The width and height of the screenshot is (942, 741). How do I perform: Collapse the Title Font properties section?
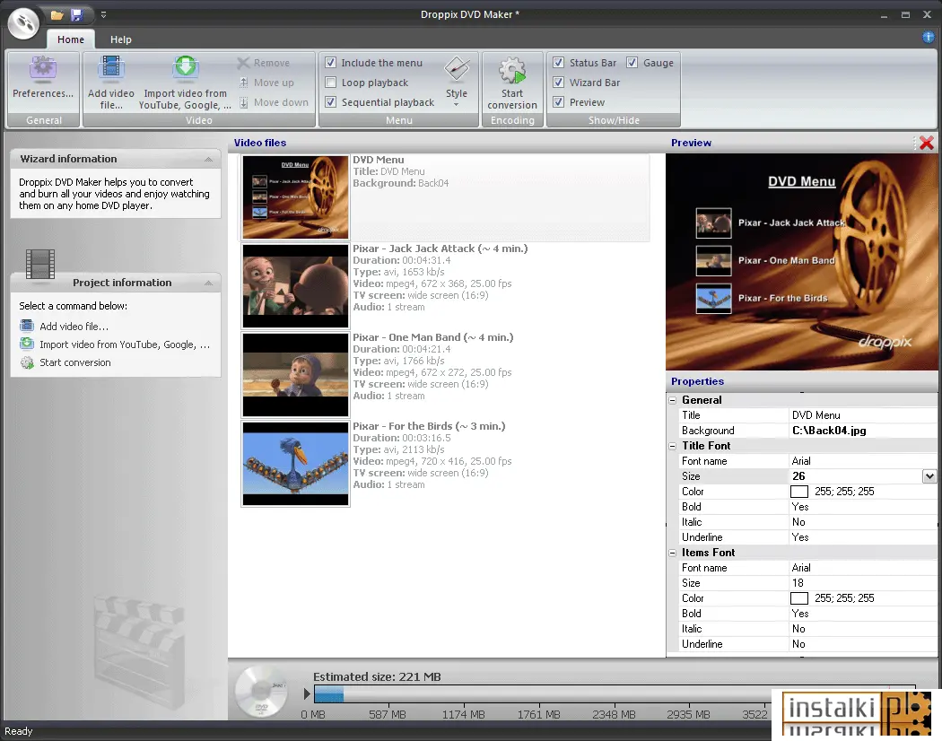673,446
